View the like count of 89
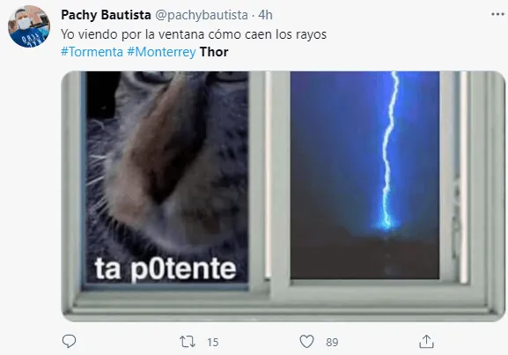 tap(332, 342)
